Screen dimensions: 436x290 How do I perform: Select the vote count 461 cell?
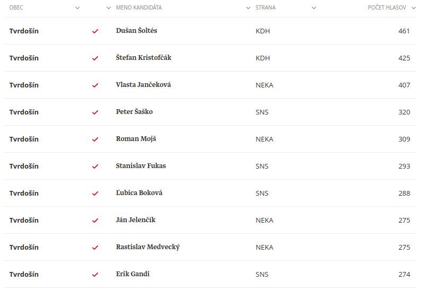[404, 31]
